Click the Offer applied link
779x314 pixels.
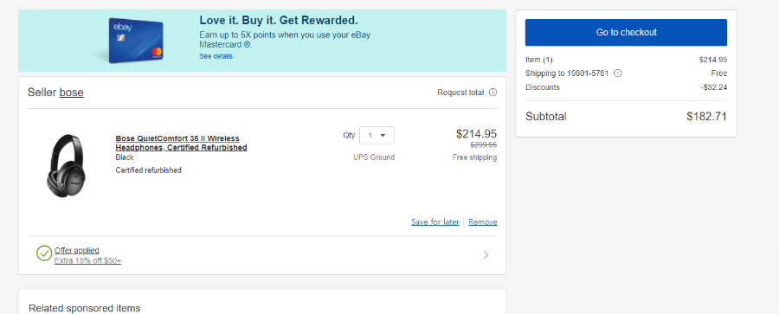point(77,250)
